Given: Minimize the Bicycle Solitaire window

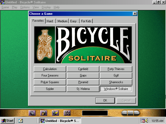Looking at the screenshot, I should pos(154,2).
